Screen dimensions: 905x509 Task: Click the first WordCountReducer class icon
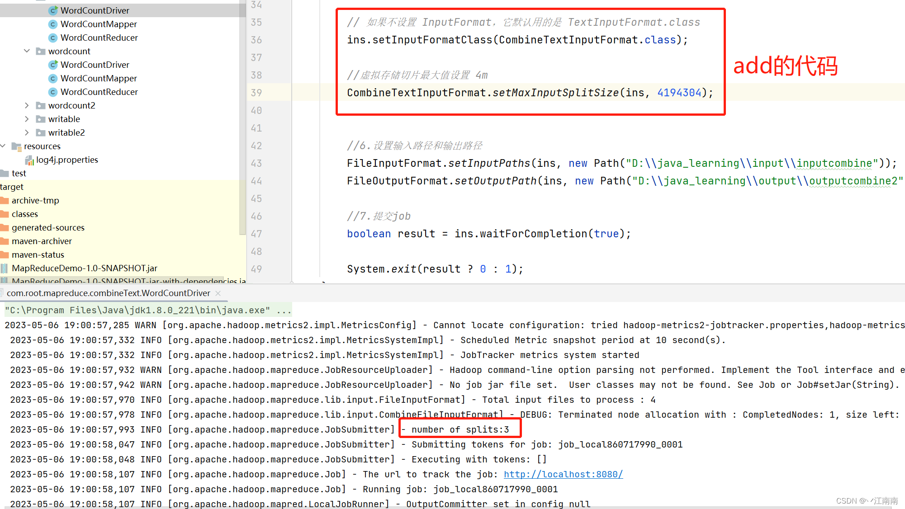pos(53,38)
